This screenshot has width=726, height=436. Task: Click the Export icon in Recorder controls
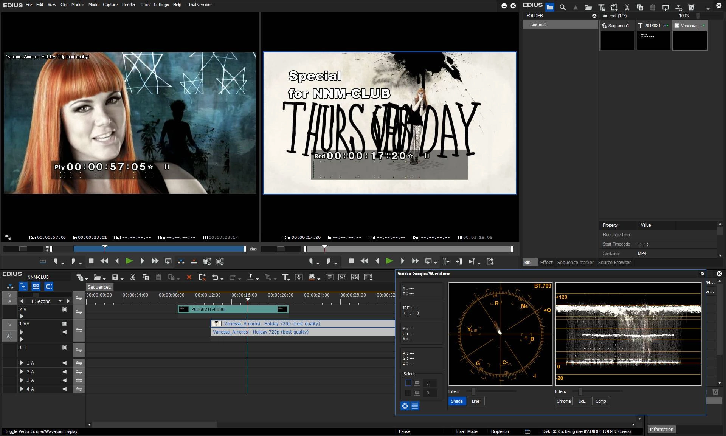490,261
